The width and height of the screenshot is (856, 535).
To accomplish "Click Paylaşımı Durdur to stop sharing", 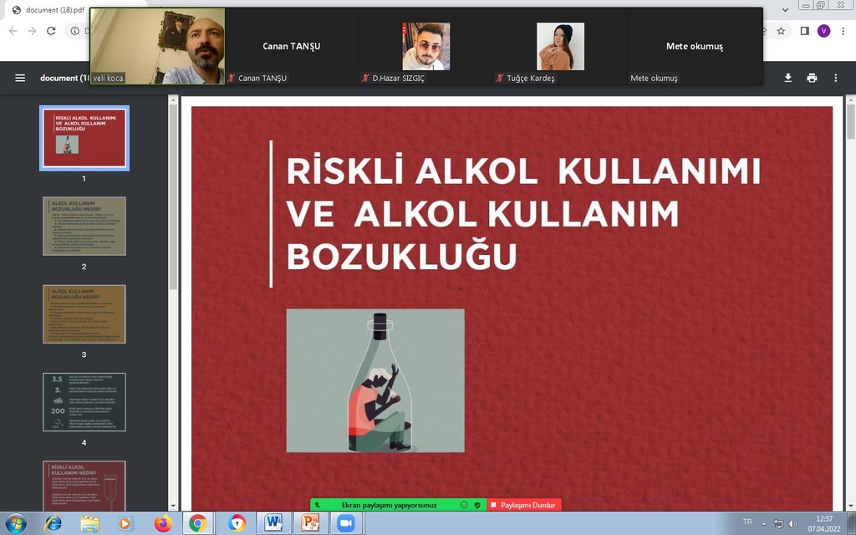I will [x=524, y=505].
